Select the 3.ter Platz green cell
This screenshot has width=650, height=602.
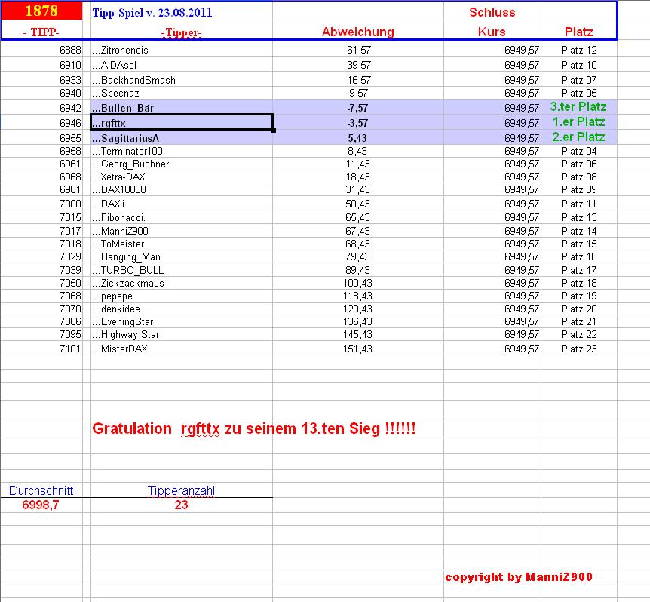coord(578,107)
